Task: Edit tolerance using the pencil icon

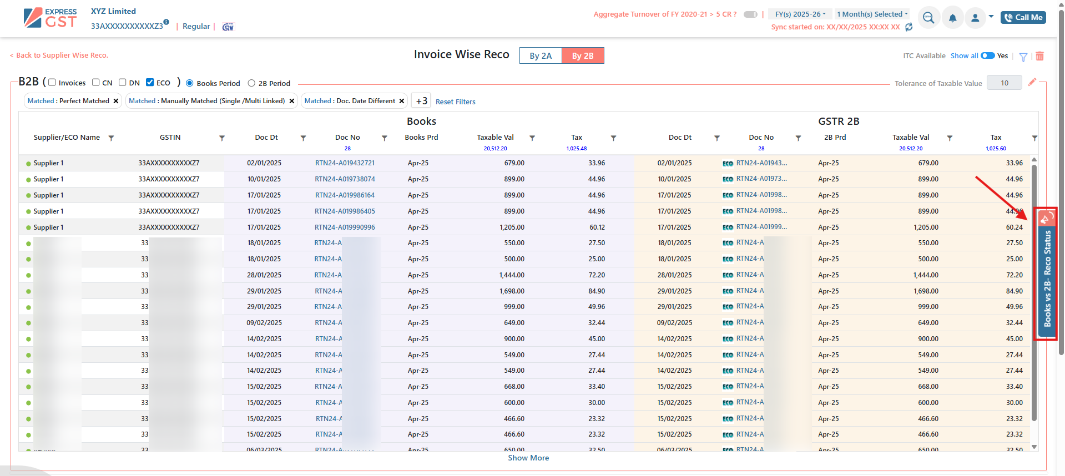Action: 1032,82
